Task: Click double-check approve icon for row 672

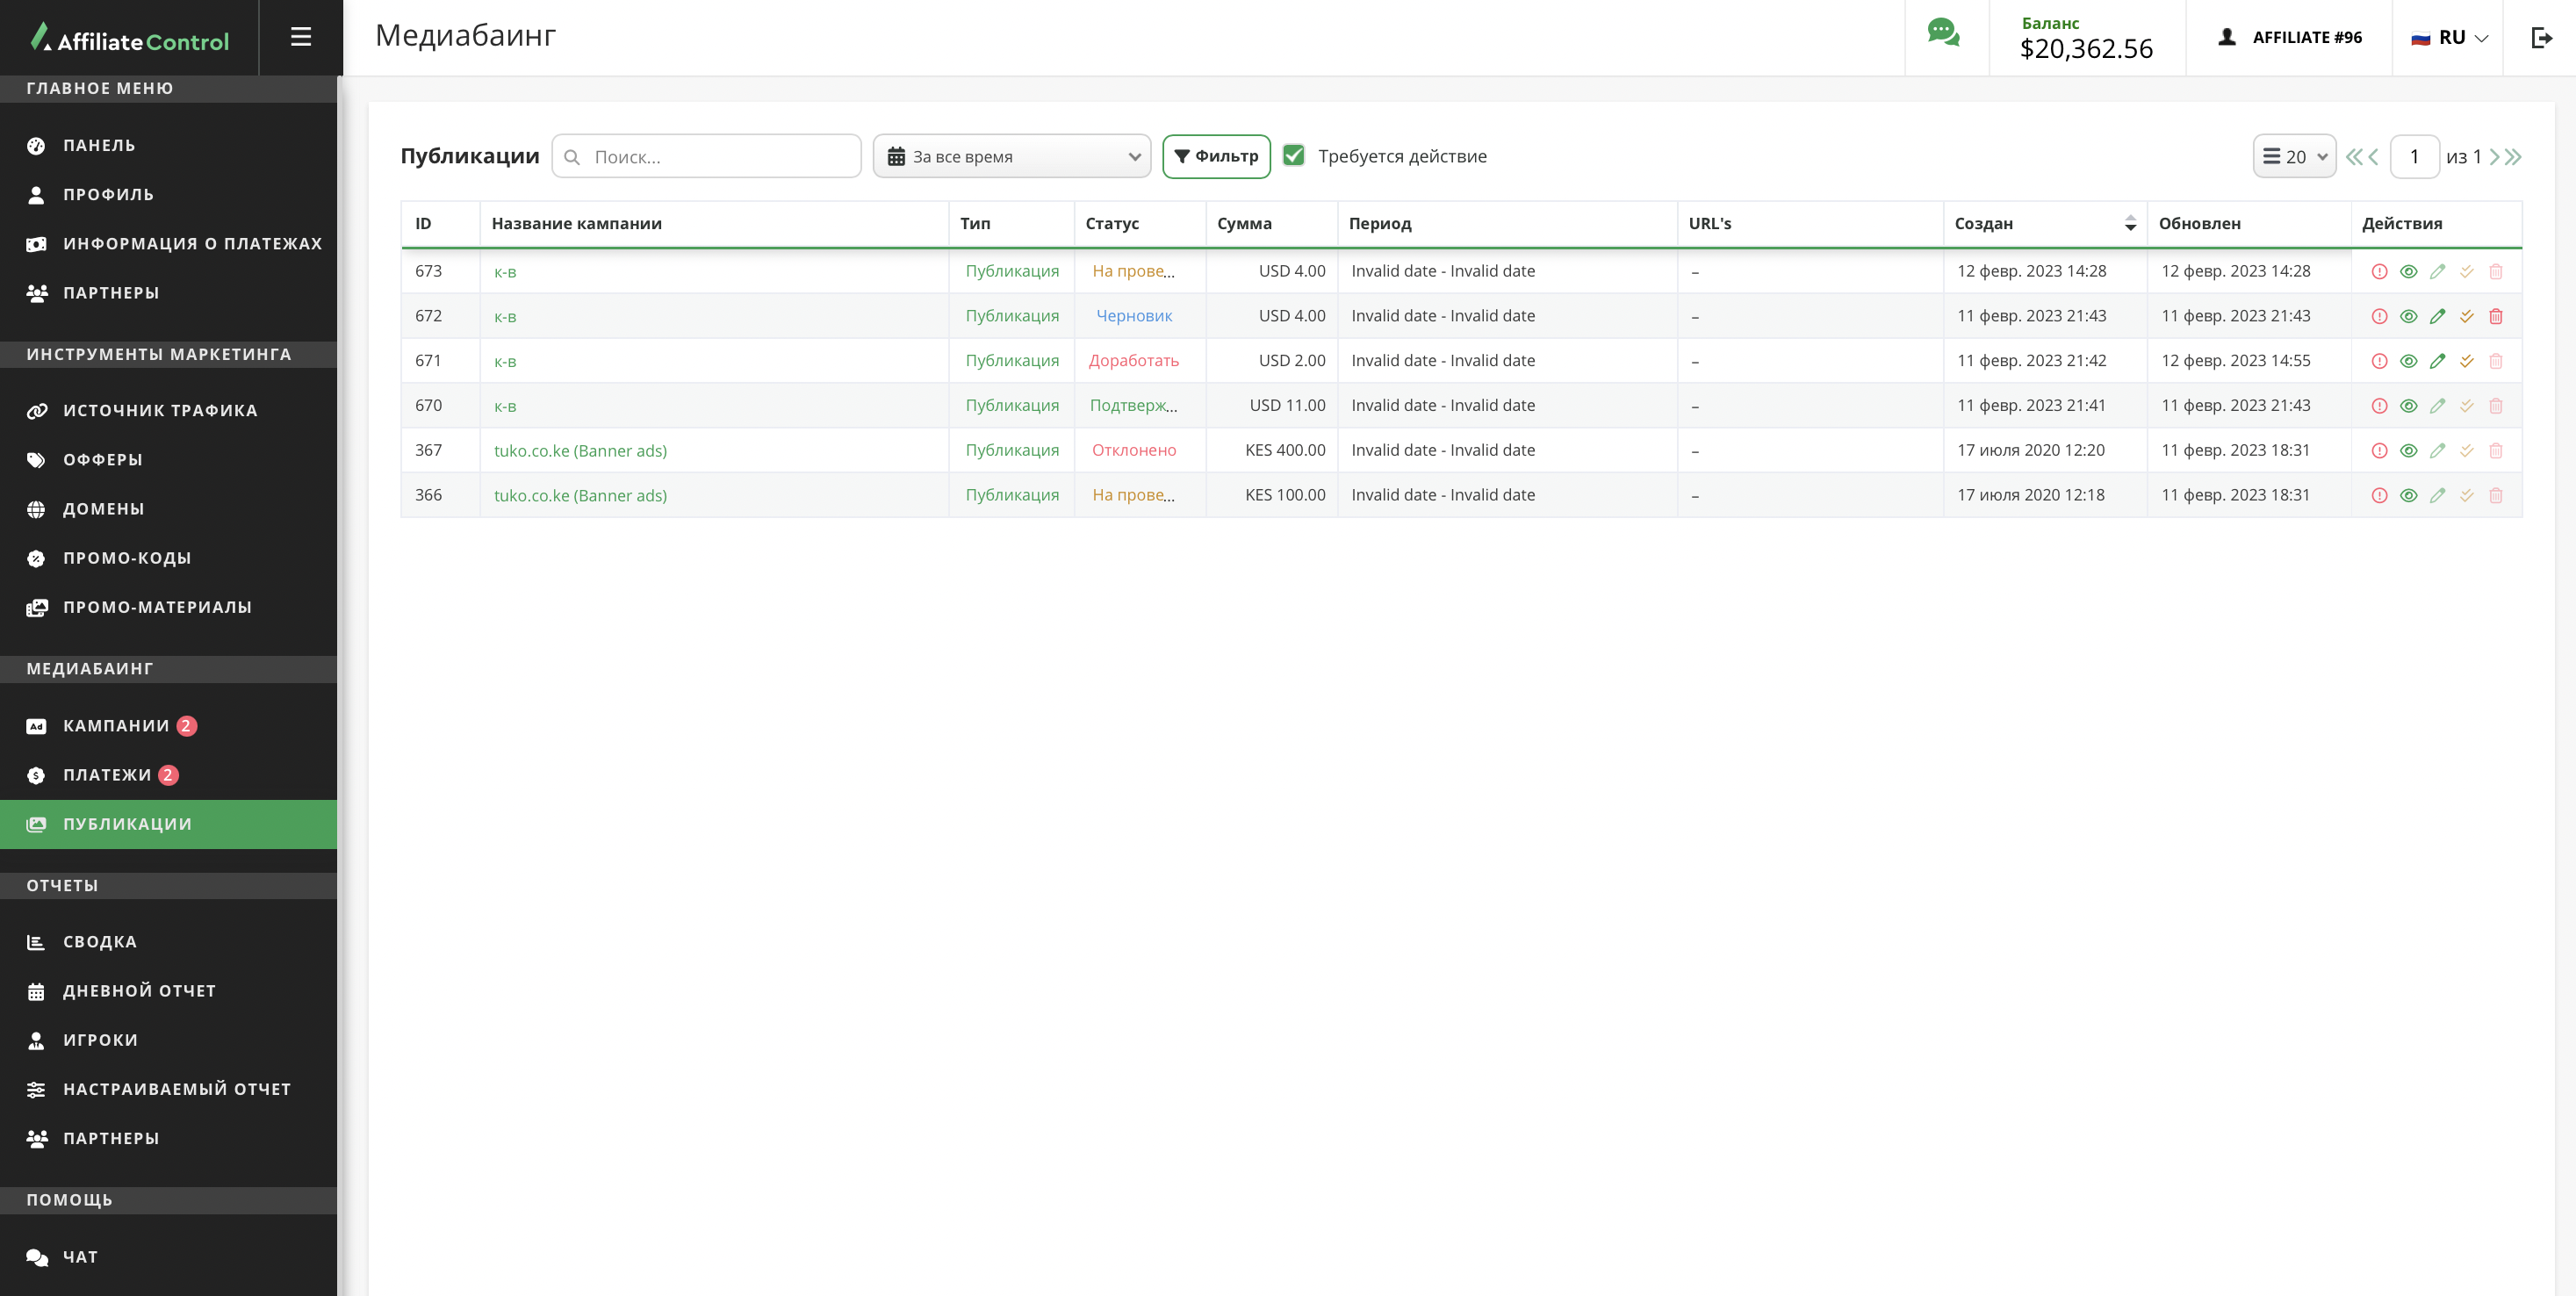Action: coord(2467,316)
